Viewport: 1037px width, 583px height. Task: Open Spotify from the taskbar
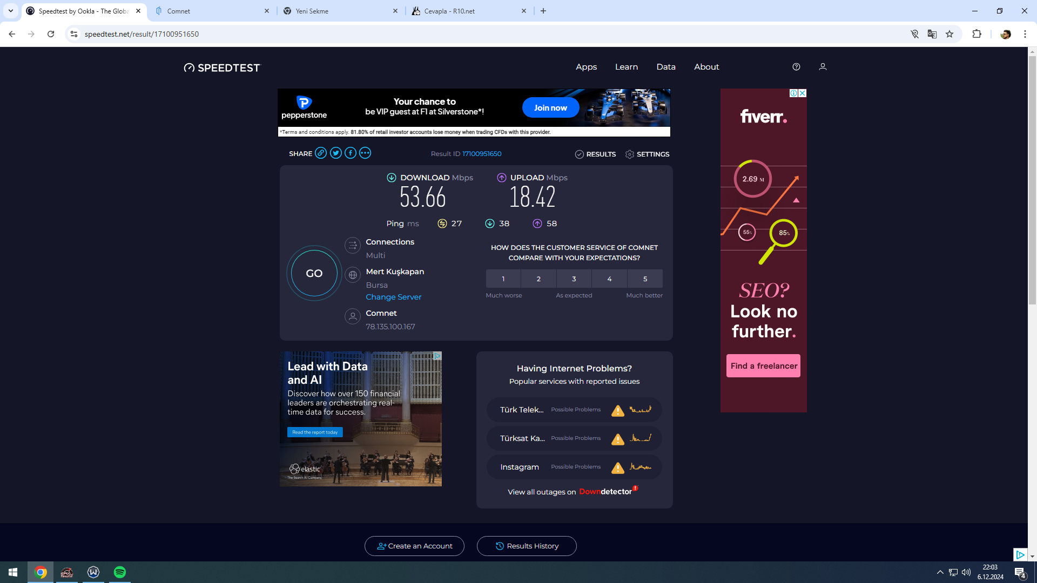(x=120, y=572)
